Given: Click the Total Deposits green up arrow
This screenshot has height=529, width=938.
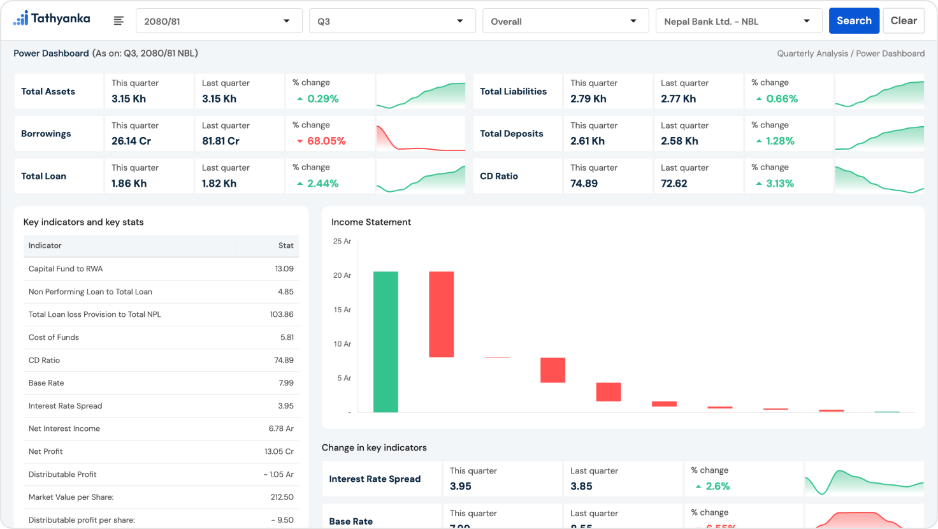Looking at the screenshot, I should coord(758,141).
